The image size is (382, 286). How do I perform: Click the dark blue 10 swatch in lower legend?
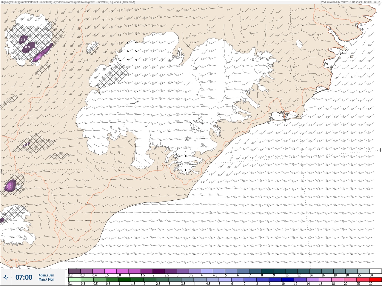(288, 280)
